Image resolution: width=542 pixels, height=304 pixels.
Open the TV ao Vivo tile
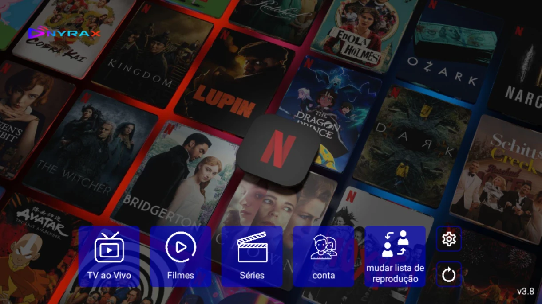[x=109, y=256]
